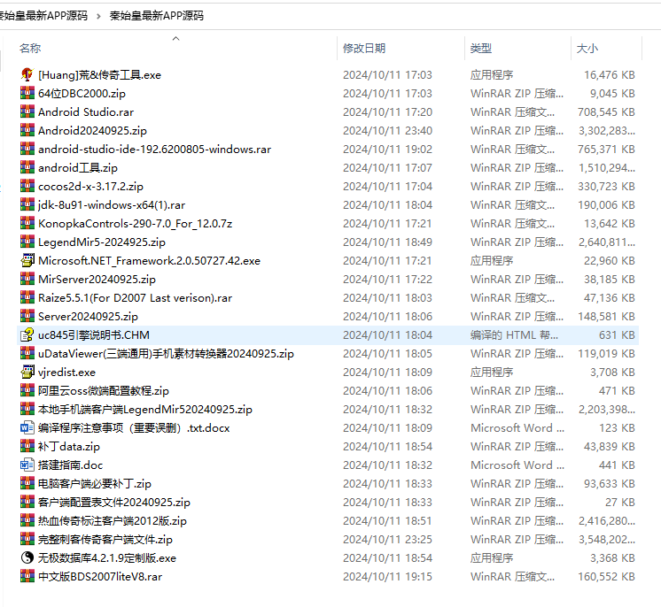
Task: Click file name uc845引擎说明书.CHM
Action: coord(94,335)
